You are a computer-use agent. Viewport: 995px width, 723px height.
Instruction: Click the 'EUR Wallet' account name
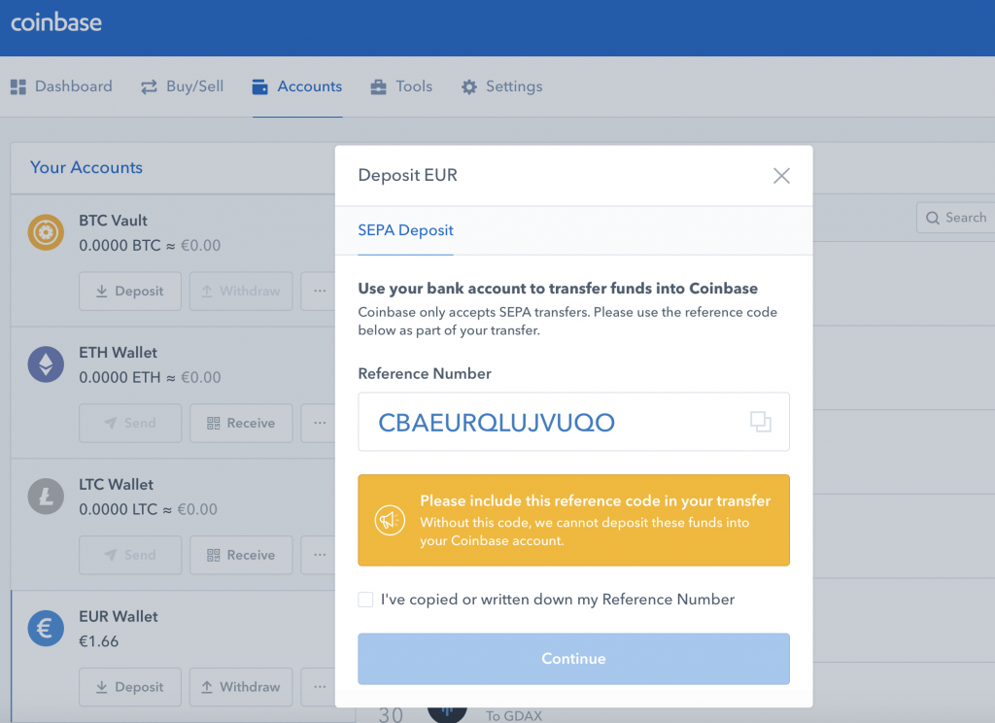click(x=118, y=616)
